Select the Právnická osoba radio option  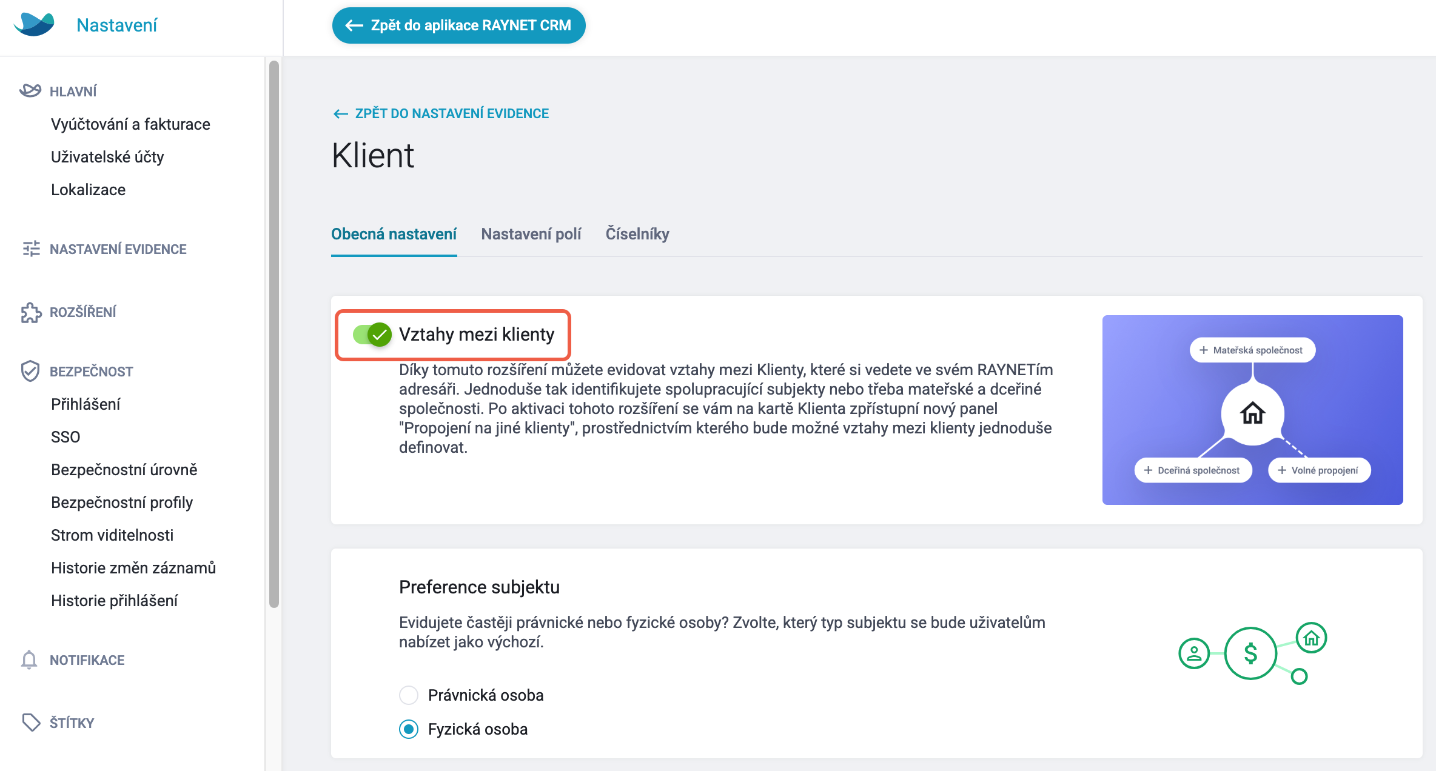[409, 695]
